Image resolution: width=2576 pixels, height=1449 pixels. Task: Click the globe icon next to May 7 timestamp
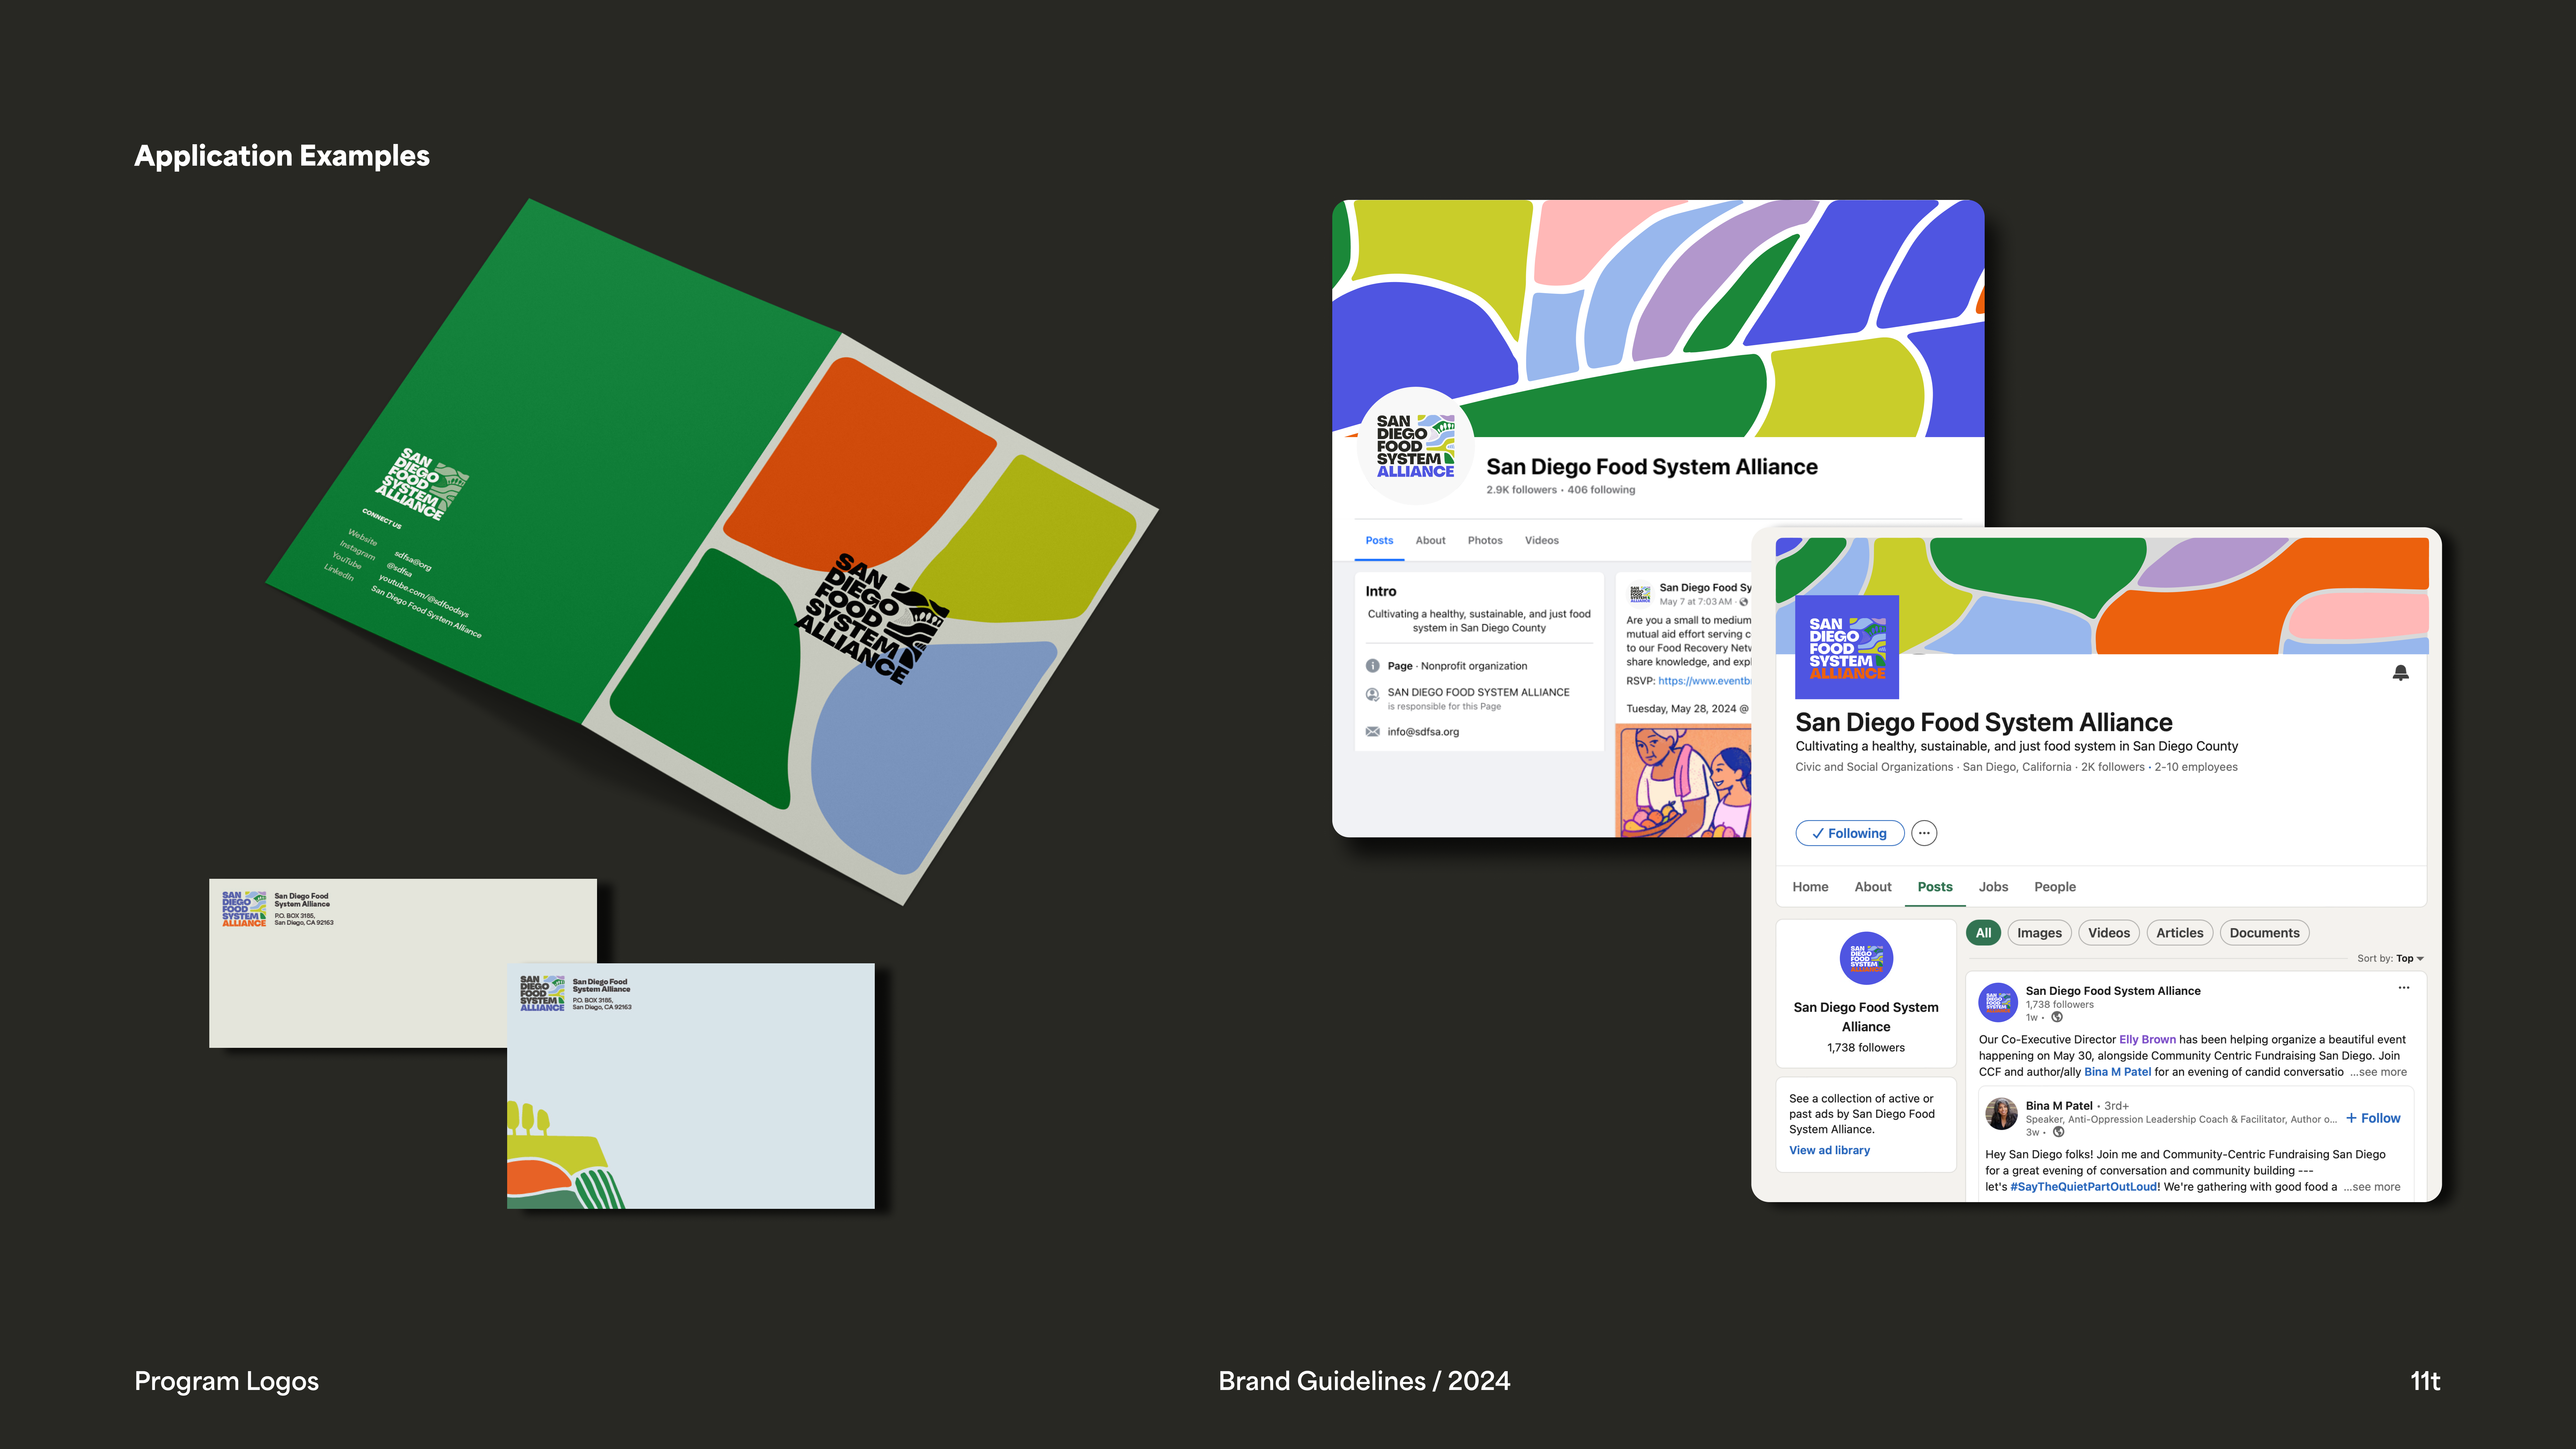pos(1744,602)
